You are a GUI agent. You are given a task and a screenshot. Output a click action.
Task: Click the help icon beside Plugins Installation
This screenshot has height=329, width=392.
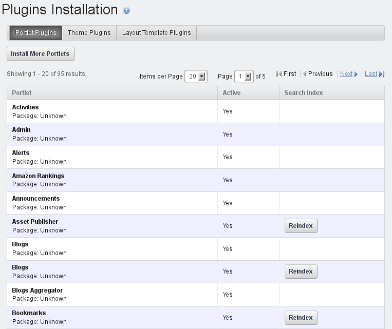[126, 10]
